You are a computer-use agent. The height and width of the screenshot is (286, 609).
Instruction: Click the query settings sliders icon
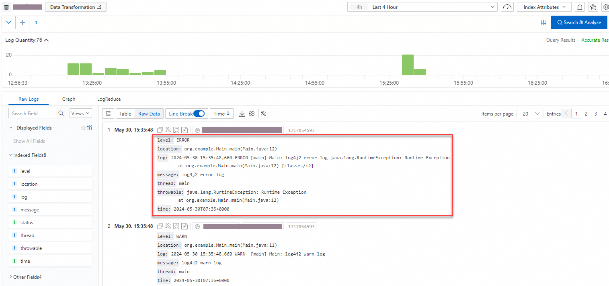[543, 22]
